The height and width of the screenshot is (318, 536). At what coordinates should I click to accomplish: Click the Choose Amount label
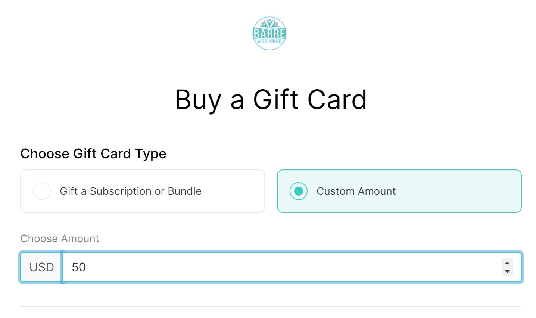(x=59, y=238)
